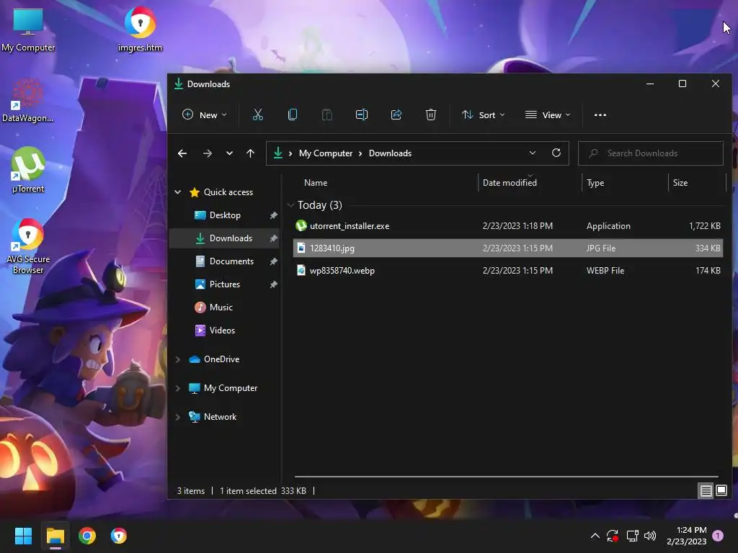This screenshot has height=553, width=738.
Task: Select Desktop in Quick access
Action: coord(224,215)
